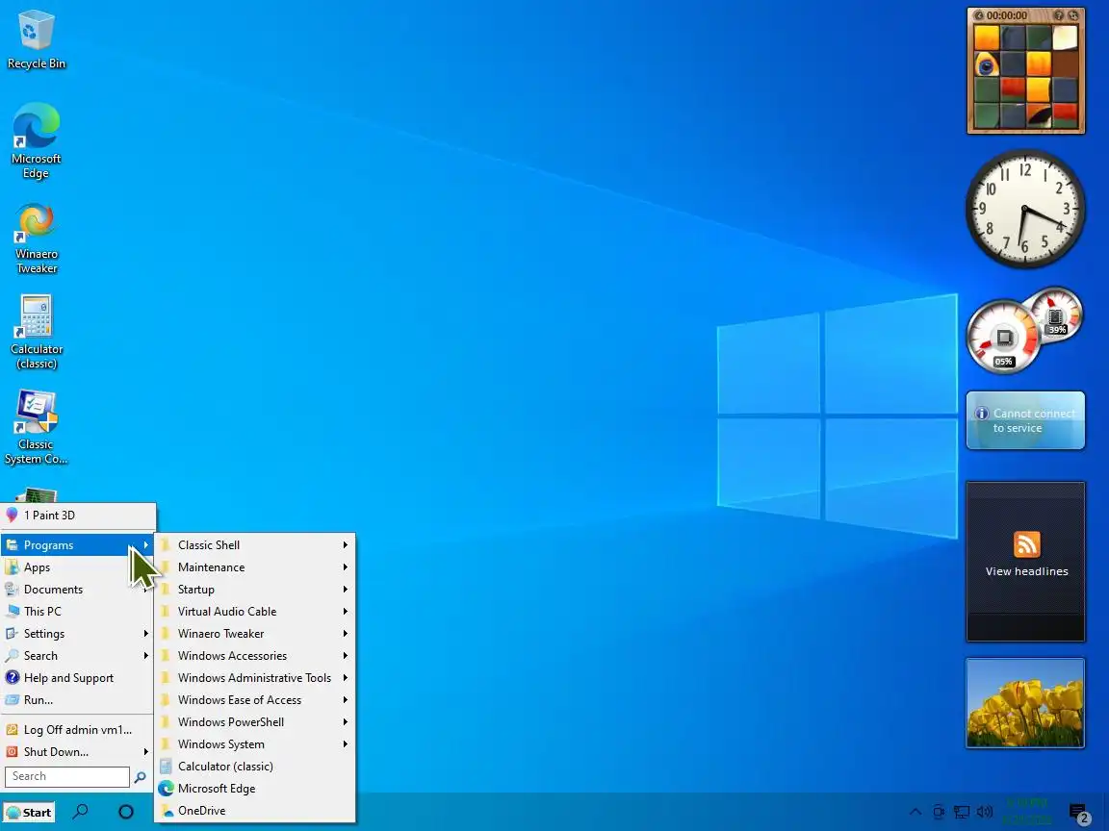Open the Winaero Tweaker programs folder

(x=254, y=633)
